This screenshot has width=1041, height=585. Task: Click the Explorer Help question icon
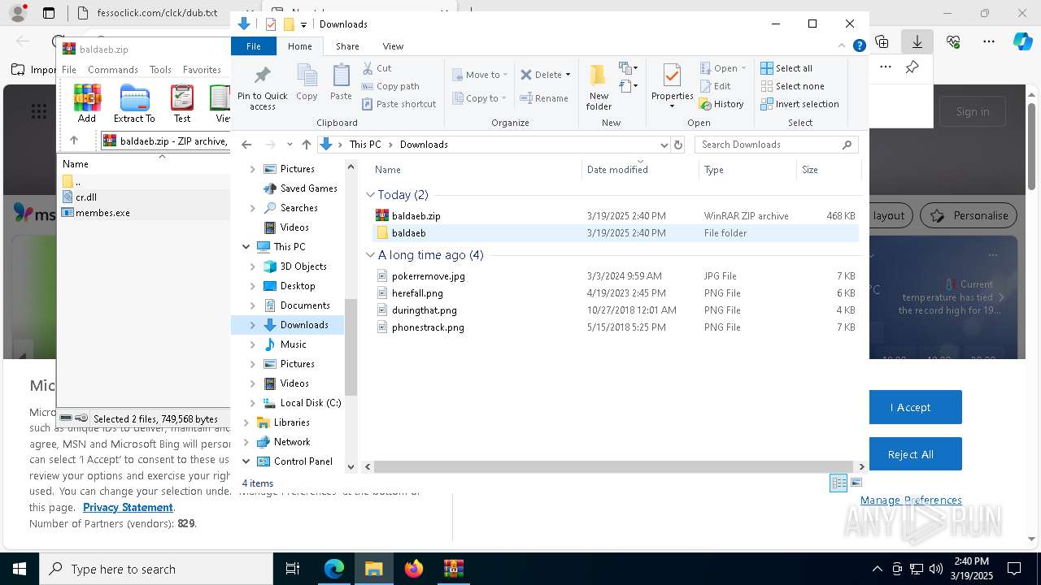tap(859, 46)
